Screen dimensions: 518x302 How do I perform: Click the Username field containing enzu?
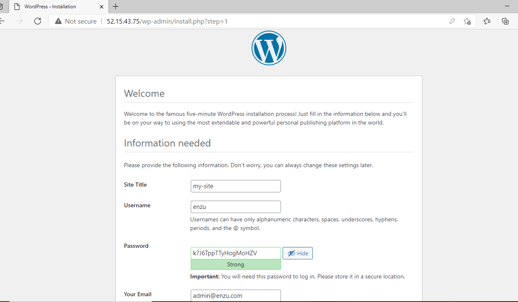tap(235, 207)
